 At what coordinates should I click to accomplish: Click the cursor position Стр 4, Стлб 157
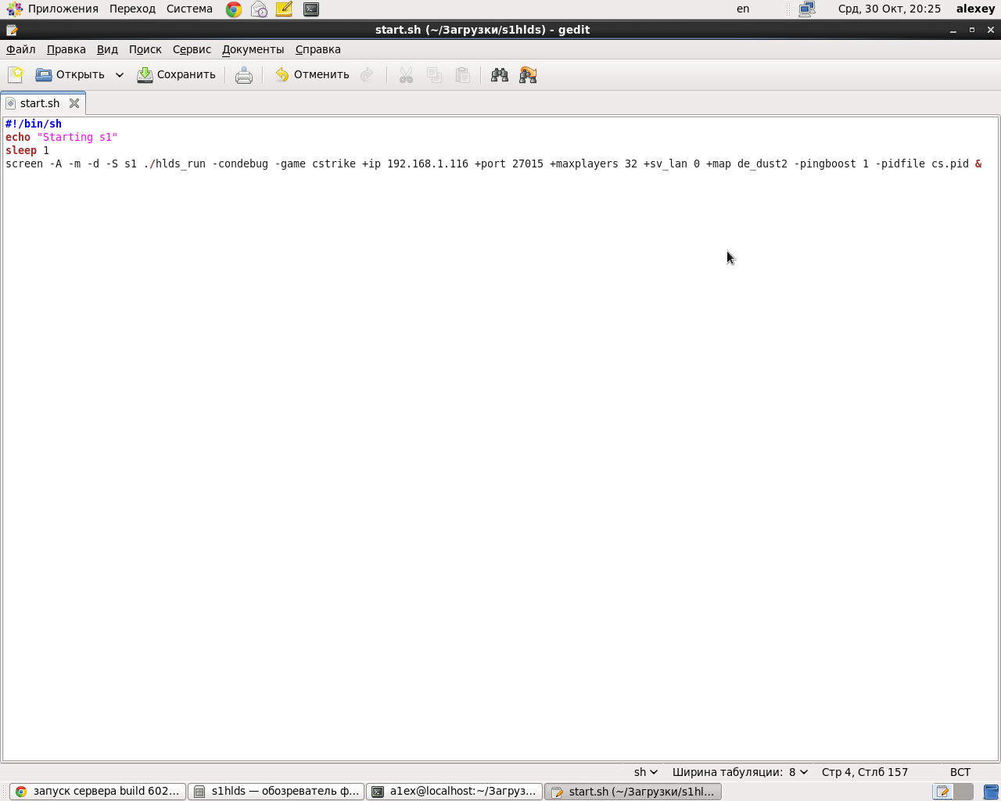(865, 772)
